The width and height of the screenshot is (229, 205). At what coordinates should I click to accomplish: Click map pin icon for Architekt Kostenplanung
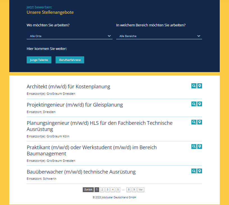point(200,86)
